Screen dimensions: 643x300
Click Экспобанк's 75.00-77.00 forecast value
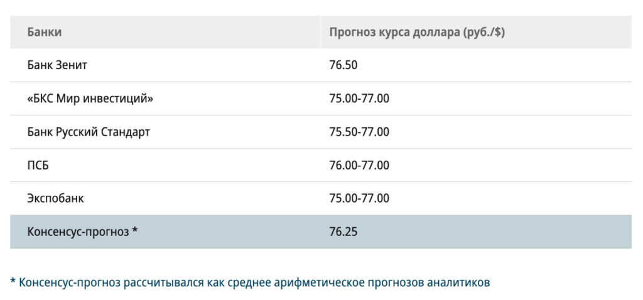[x=359, y=198]
